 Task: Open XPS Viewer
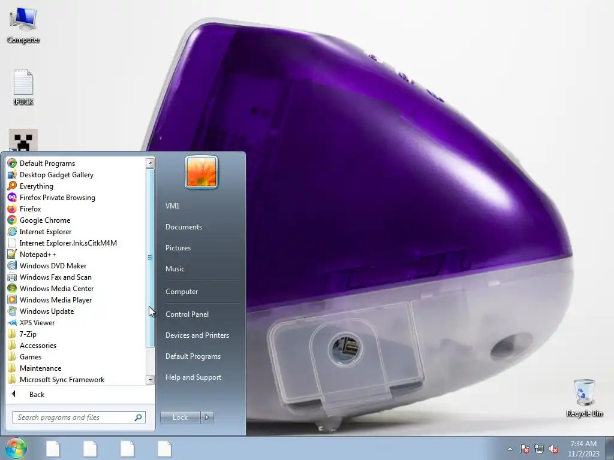coord(37,322)
